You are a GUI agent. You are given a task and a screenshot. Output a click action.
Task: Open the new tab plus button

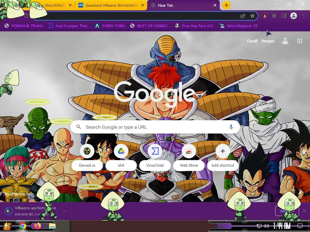pos(226,5)
